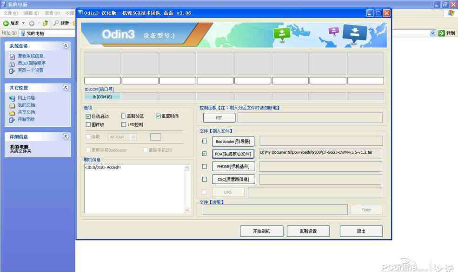Image resolution: width=458 pixels, height=272 pixels.
Task: Click the 退出 exit button
Action: tap(361, 231)
